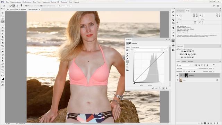Select the on-image adjustment hand tool in Curves
The width and height of the screenshot is (222, 125).
click(x=127, y=50)
